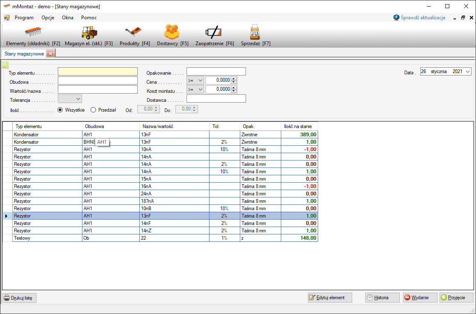Close the Stany magazynowe tab
The image size is (476, 314).
[x=50, y=54]
